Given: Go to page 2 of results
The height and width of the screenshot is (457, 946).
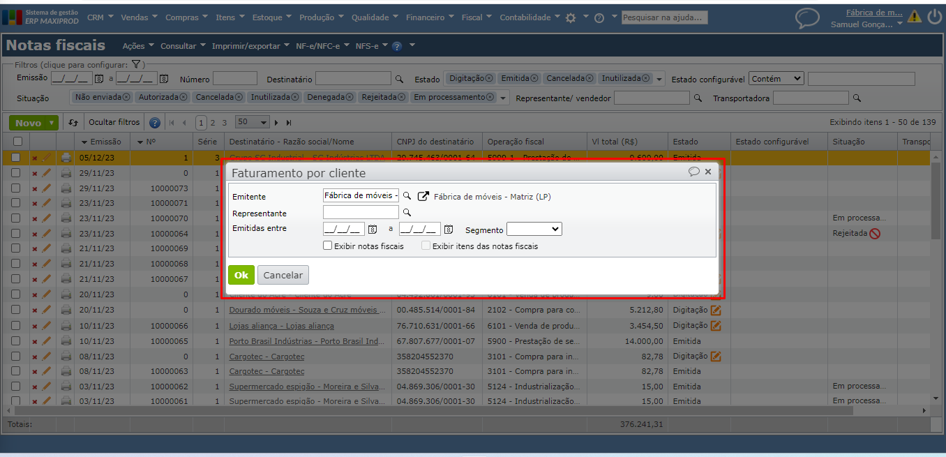Looking at the screenshot, I should point(213,123).
